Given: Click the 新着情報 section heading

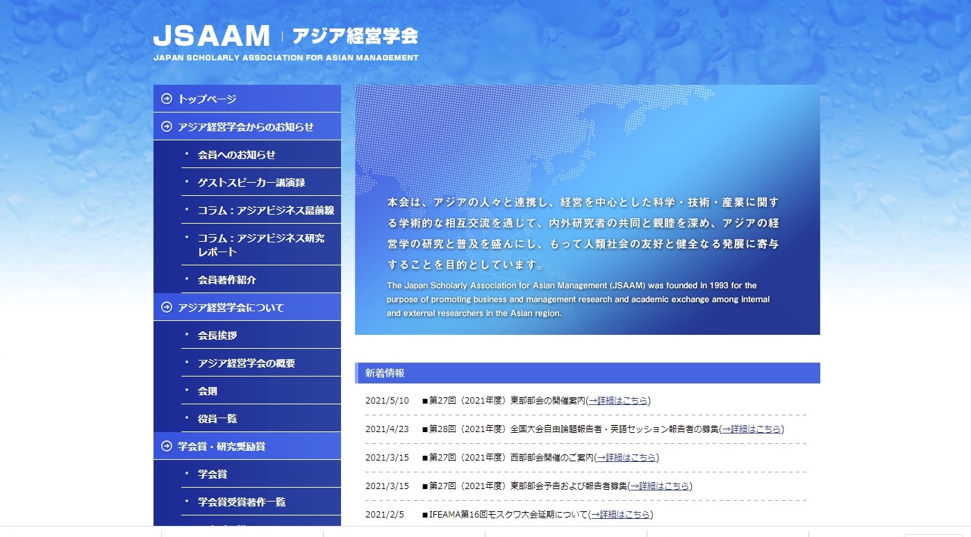Looking at the screenshot, I should pyautogui.click(x=587, y=373).
